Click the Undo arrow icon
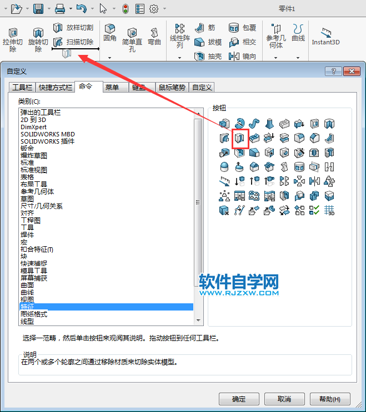Viewport: 366px width, 412px height. (x=82, y=9)
